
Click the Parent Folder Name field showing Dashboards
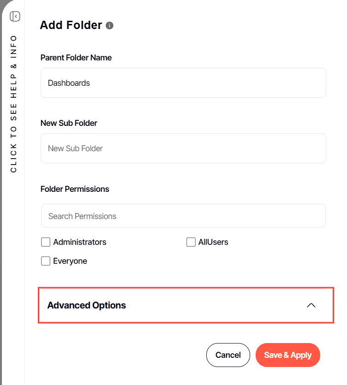tap(183, 83)
